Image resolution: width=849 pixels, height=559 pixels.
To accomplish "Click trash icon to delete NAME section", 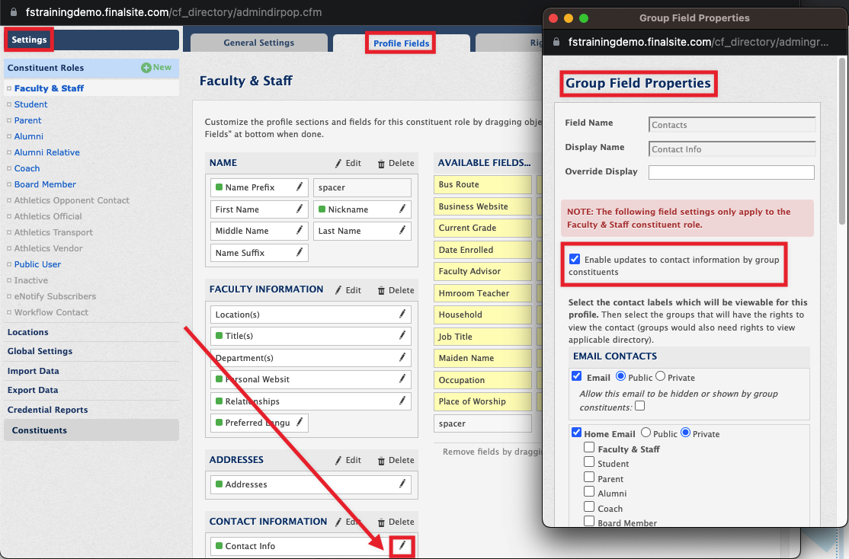I will click(381, 164).
